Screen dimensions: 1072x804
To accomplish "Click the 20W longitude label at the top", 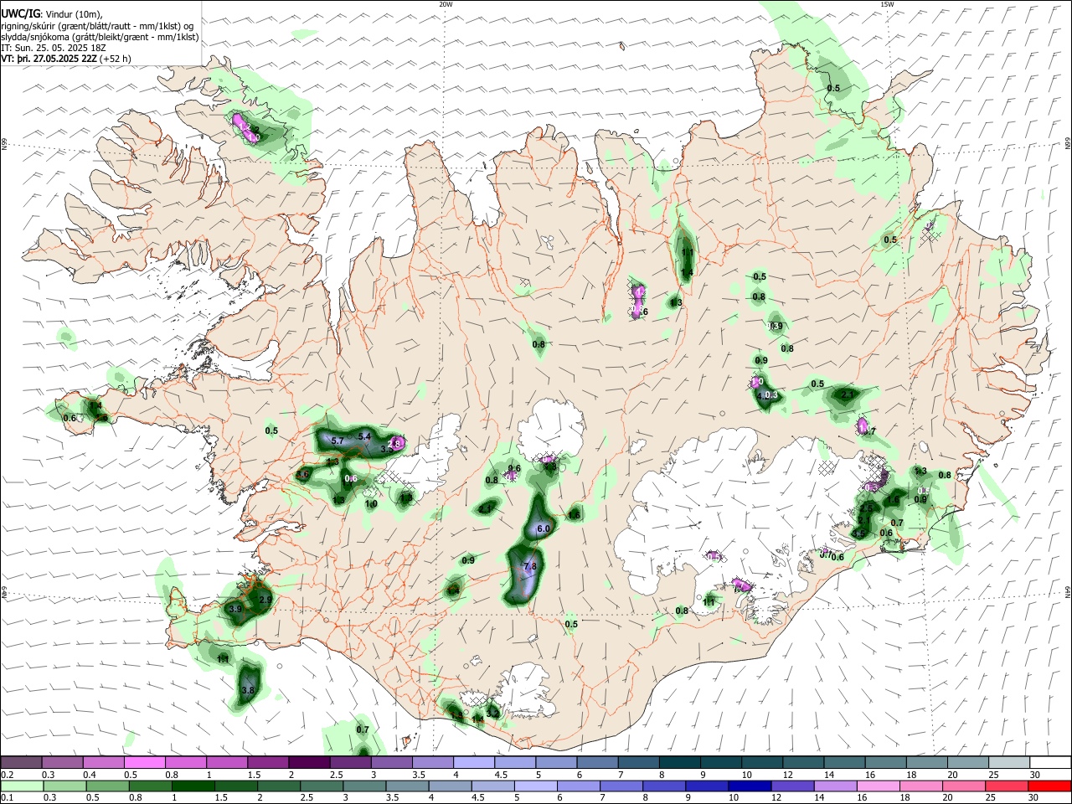I will click(x=446, y=4).
